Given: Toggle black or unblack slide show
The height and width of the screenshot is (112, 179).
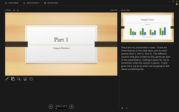Looking at the screenshot, I should pyautogui.click(x=25, y=79).
